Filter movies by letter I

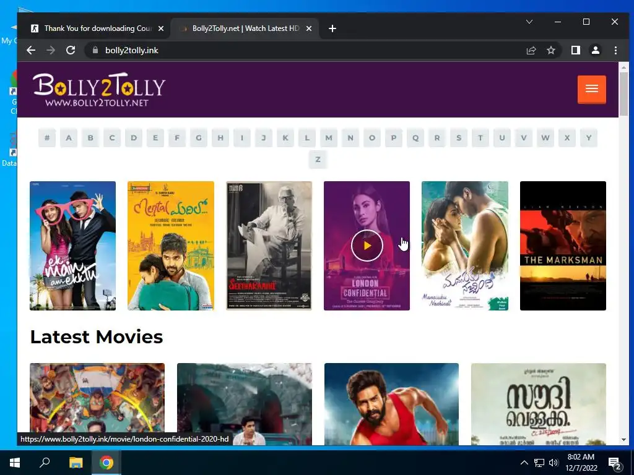coord(242,138)
